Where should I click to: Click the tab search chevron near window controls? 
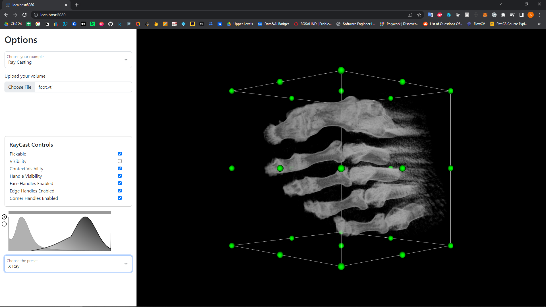coord(500,4)
